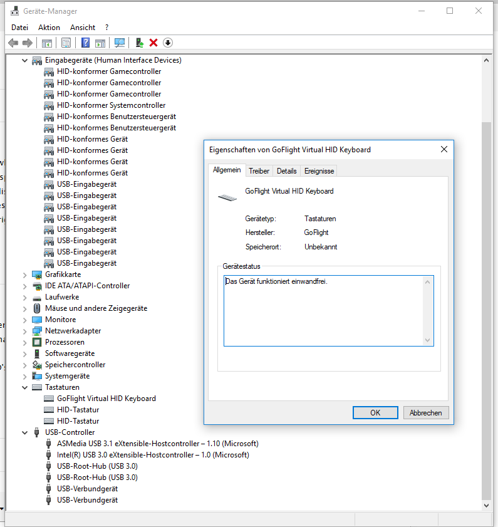
Task: Expand the Grafikkarte category
Action: click(x=25, y=274)
